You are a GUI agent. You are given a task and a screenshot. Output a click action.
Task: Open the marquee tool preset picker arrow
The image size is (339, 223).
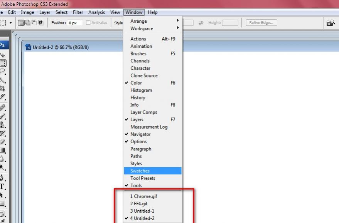[x=10, y=23]
